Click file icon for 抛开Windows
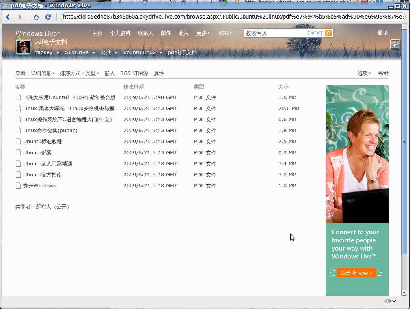Image resolution: width=410 pixels, height=309 pixels. pyautogui.click(x=18, y=186)
